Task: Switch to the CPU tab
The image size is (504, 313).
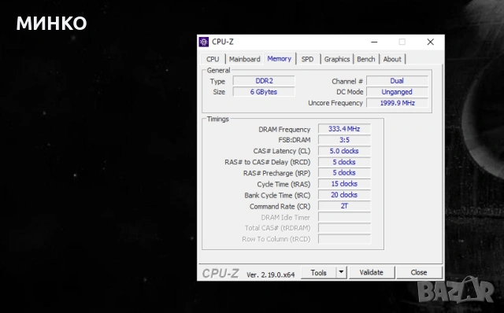Action: (213, 59)
